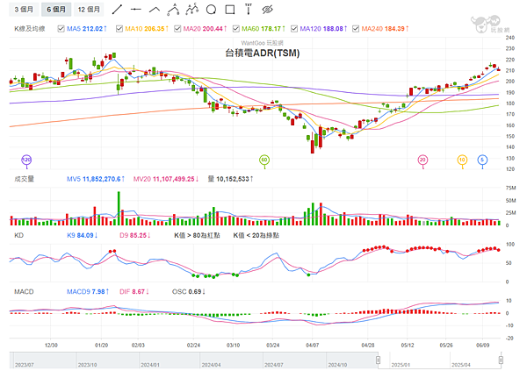Grab the right handle of the range navigator

(501, 360)
